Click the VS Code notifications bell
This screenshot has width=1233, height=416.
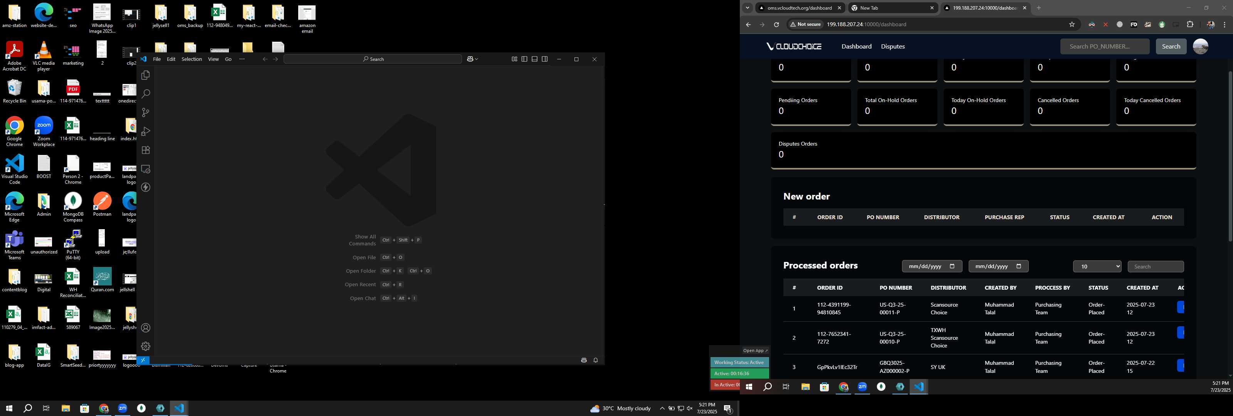click(595, 360)
